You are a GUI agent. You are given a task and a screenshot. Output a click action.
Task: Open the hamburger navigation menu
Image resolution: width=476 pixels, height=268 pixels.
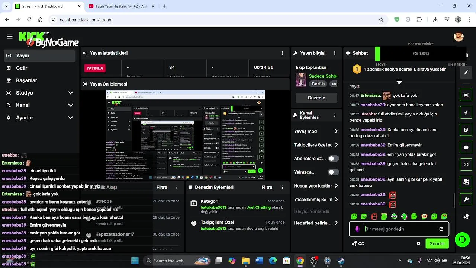click(10, 36)
